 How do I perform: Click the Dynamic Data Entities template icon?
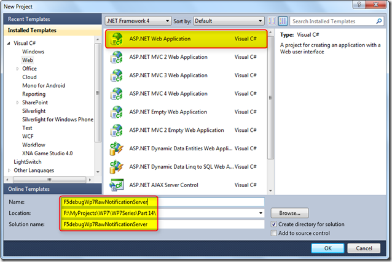[x=117, y=148]
